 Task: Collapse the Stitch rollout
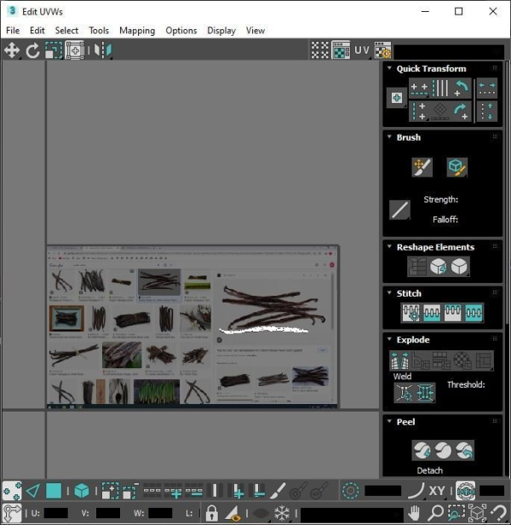[389, 292]
